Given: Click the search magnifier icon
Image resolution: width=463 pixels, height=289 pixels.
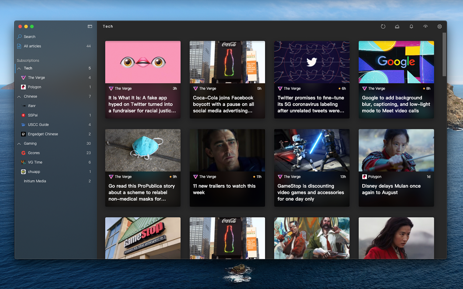Looking at the screenshot, I should (20, 37).
